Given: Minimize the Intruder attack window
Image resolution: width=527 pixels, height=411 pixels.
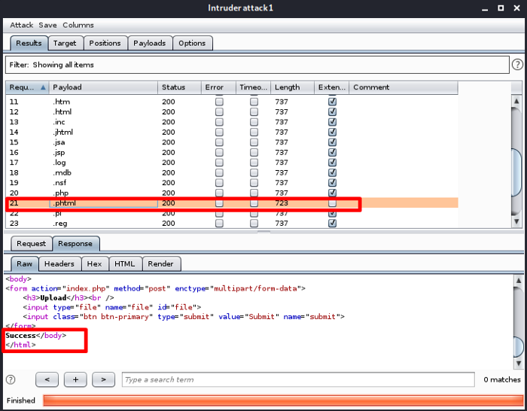Looking at the screenshot, I should (485, 9).
